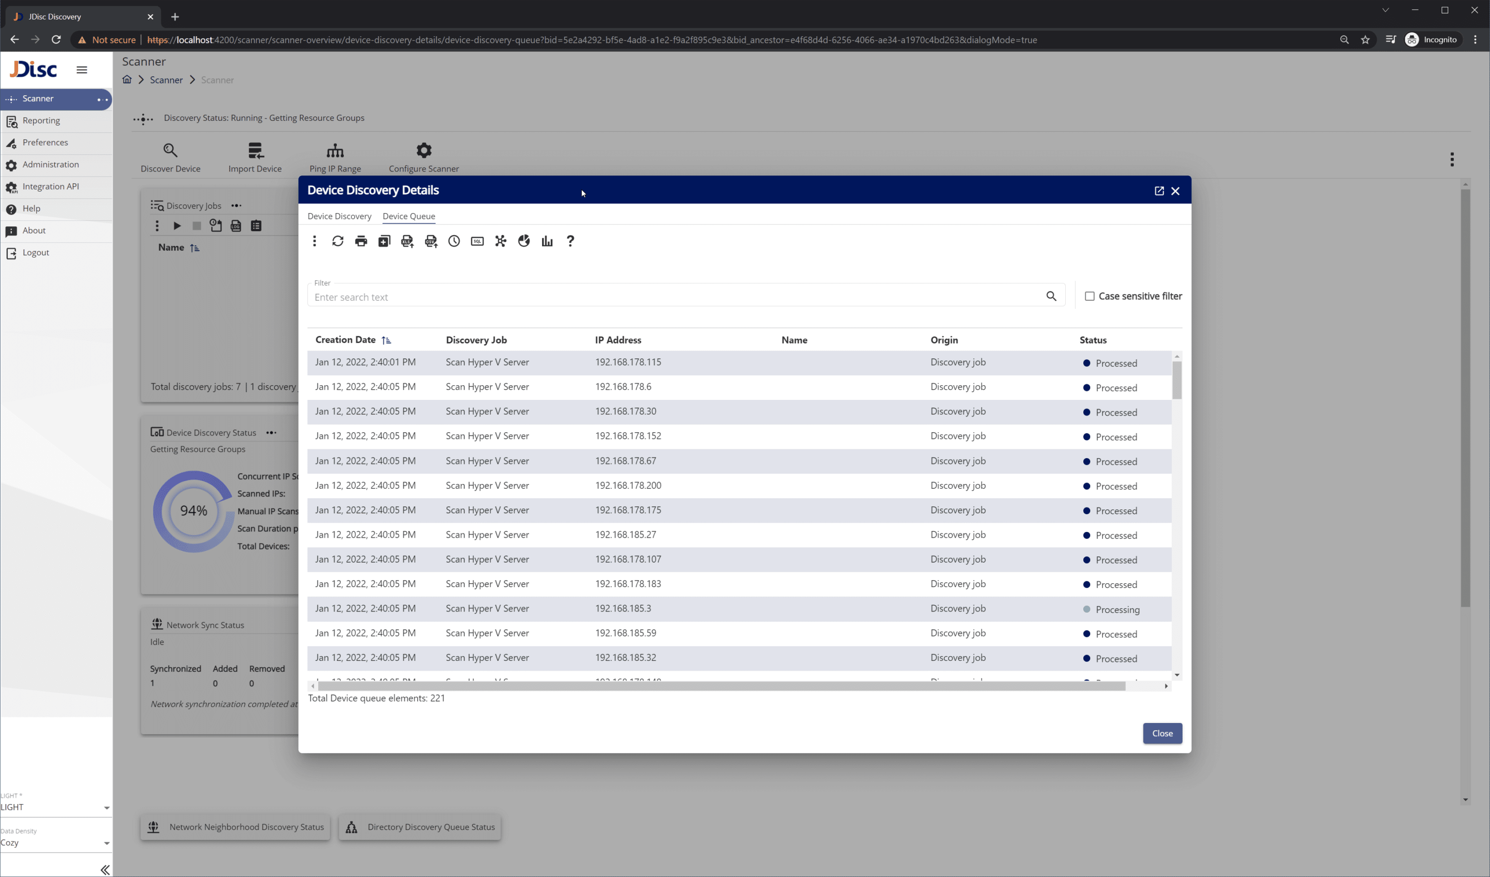Open the LOG file for discovery jobs
Image resolution: width=1490 pixels, height=877 pixels.
[x=236, y=226]
